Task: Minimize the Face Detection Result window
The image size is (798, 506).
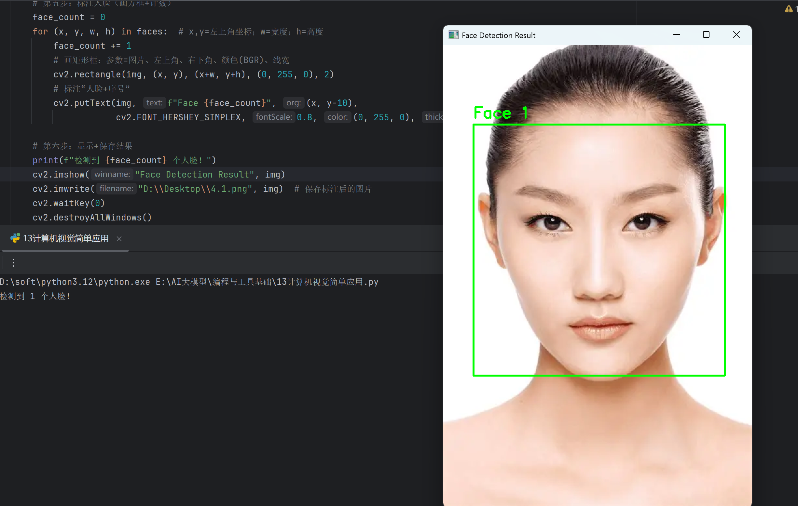Action: pos(676,35)
